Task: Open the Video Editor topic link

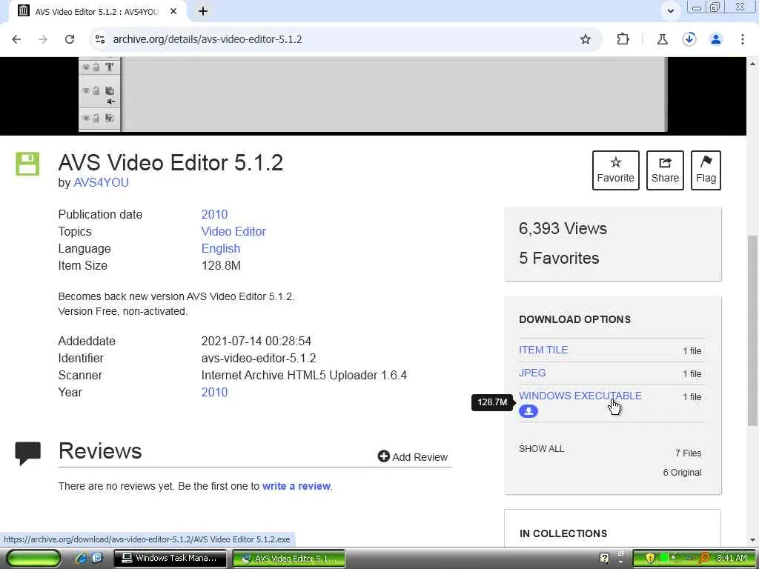Action: pos(233,231)
